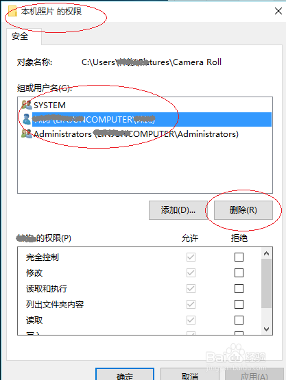This screenshot has width=286, height=380.
Task: Click the 删除(R) button
Action: tap(243, 210)
